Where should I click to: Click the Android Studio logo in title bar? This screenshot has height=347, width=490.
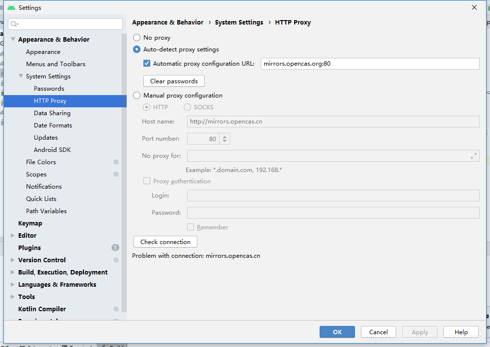point(11,8)
